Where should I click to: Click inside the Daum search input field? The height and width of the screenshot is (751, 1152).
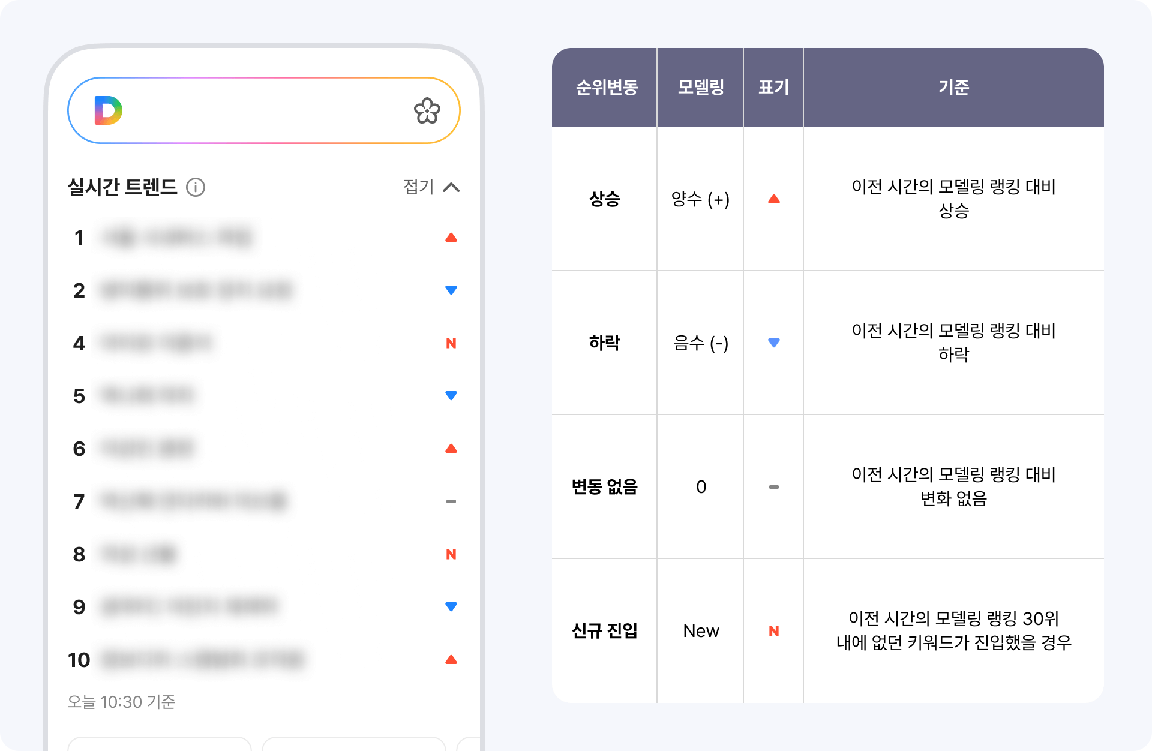point(264,110)
